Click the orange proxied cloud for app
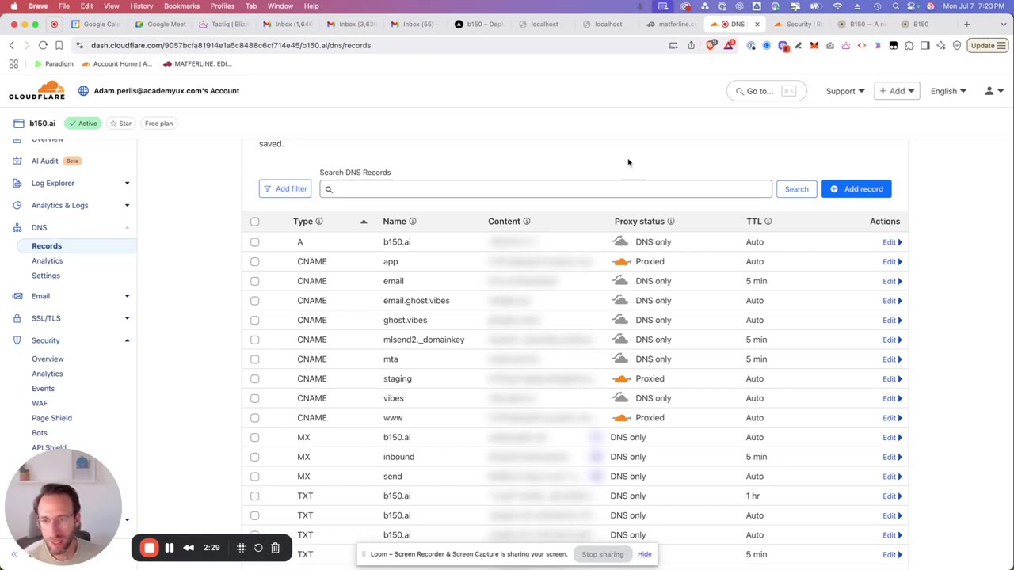Viewport: 1014px width, 570px height. (x=622, y=261)
